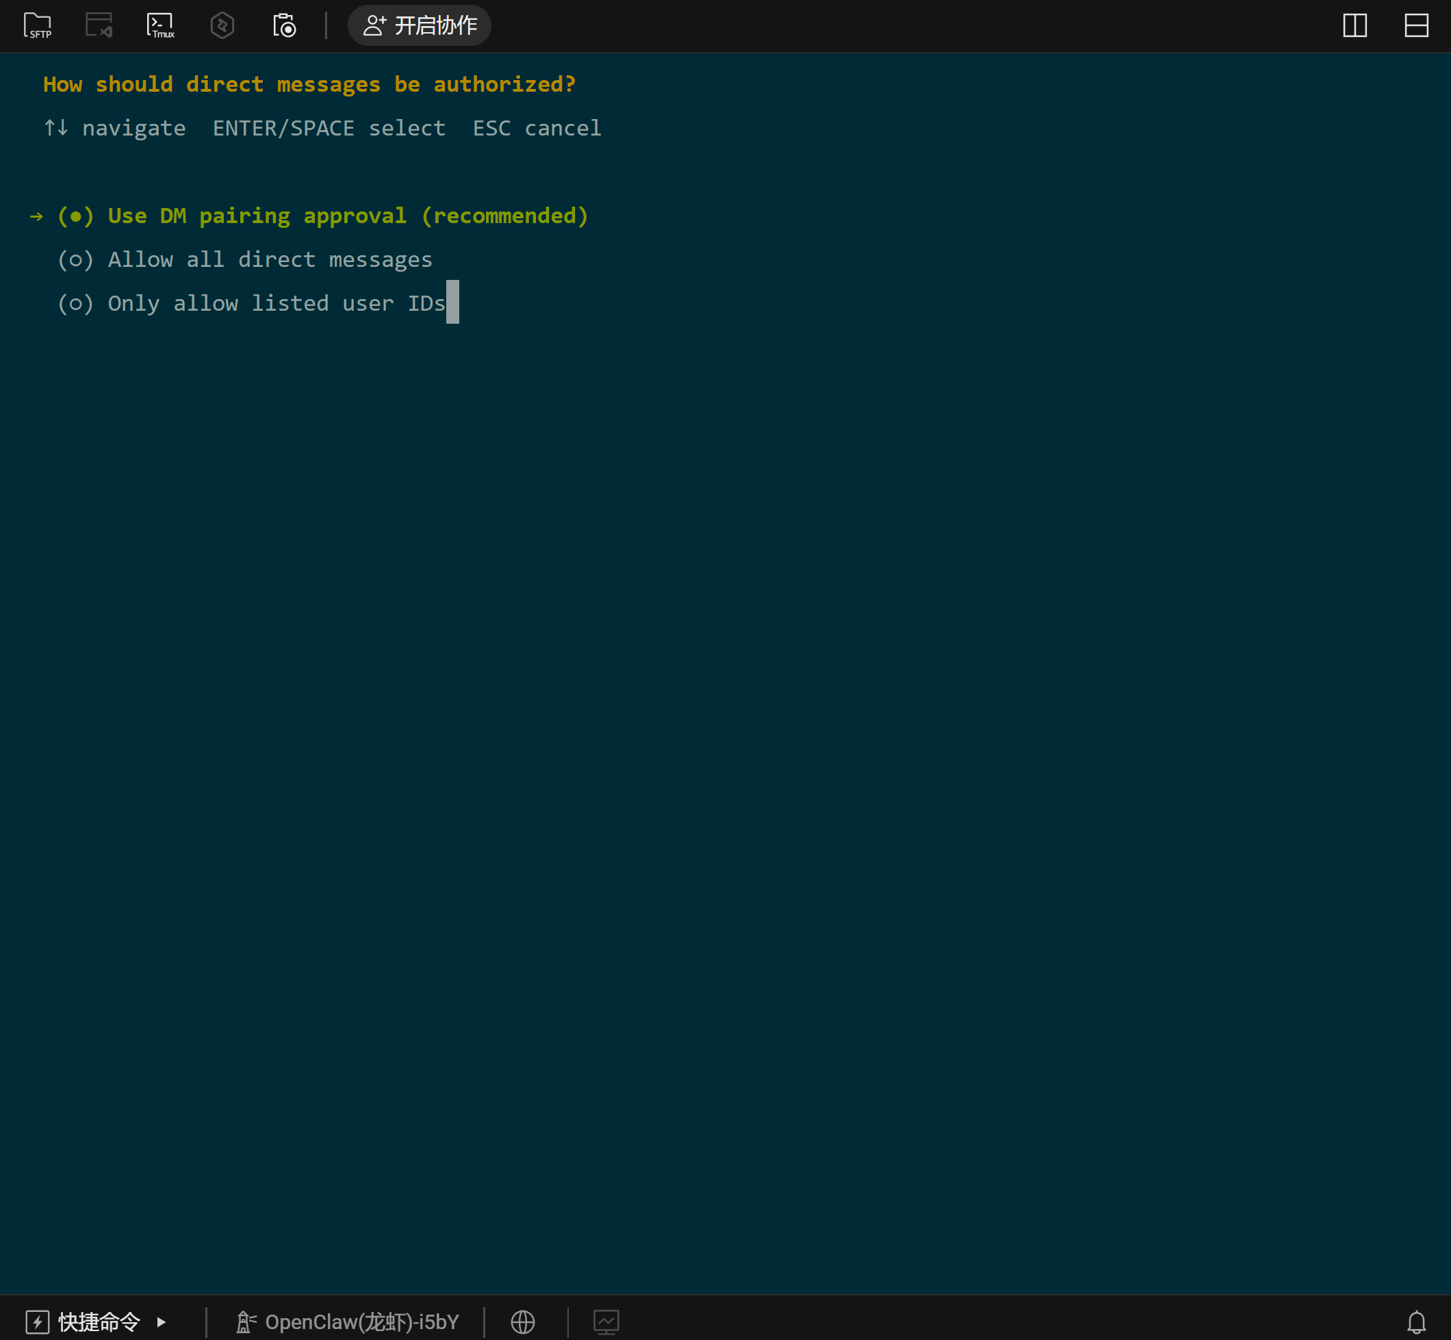Viewport: 1451px width, 1340px height.
Task: Click the '↑↓ navigate' hint text
Action: (114, 129)
